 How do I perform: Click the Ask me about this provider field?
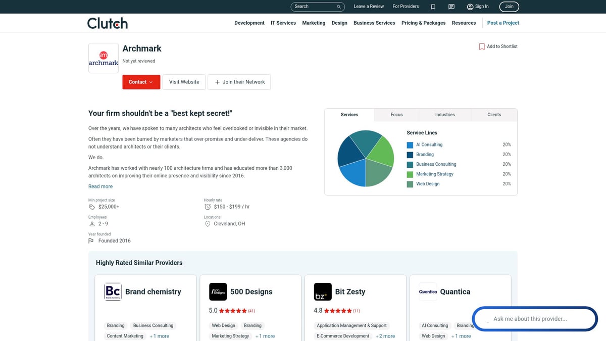coord(535,319)
